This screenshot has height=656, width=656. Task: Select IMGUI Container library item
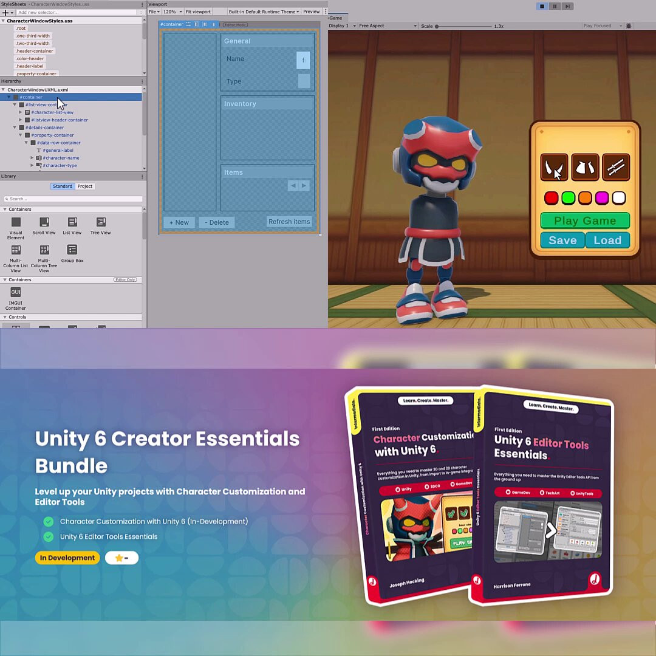(x=15, y=298)
